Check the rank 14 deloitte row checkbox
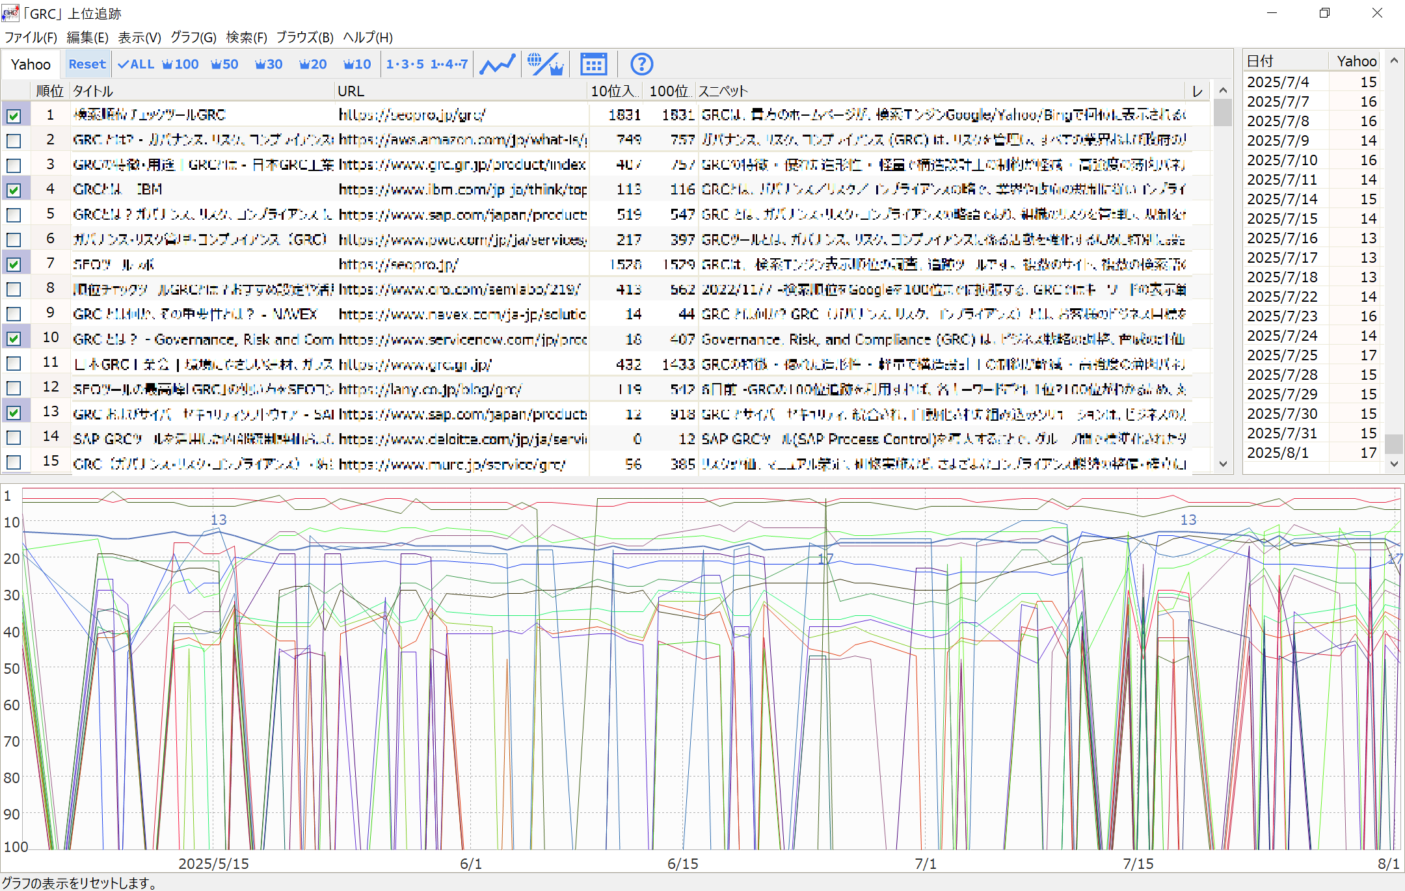Image resolution: width=1405 pixels, height=891 pixels. pyautogui.click(x=14, y=437)
